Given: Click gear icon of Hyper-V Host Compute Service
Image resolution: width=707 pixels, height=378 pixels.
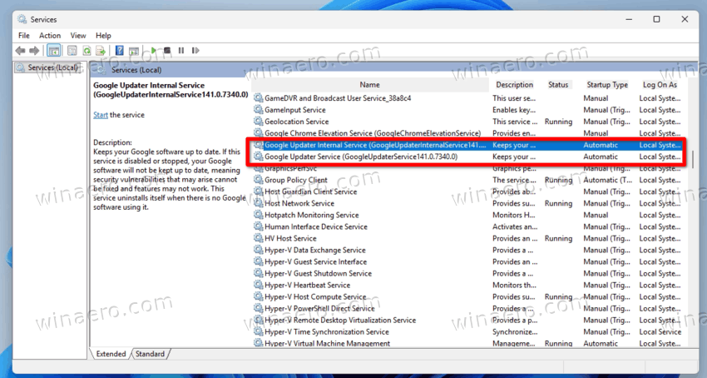Looking at the screenshot, I should click(258, 296).
